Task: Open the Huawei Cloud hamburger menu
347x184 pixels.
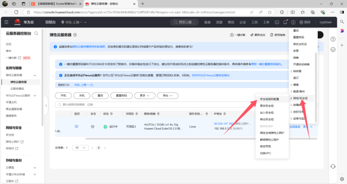Action: click(7, 22)
